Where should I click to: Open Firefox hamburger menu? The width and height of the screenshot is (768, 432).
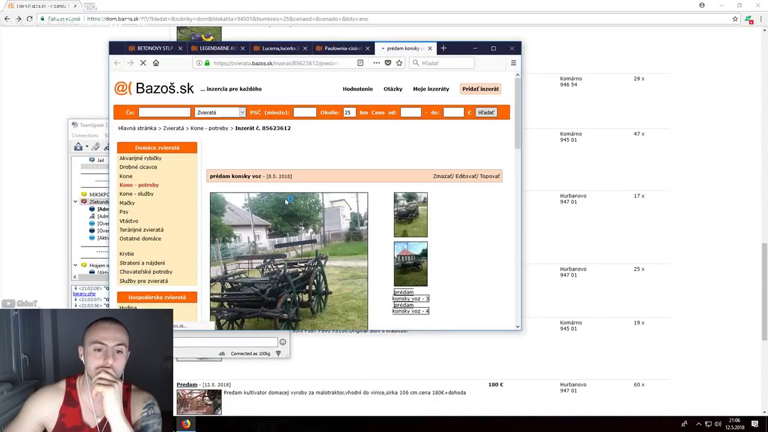click(513, 63)
